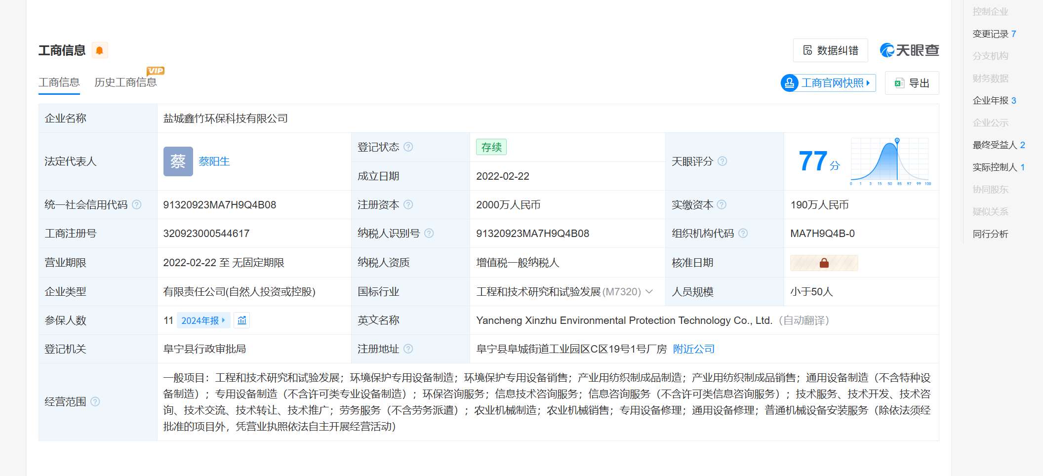Click the locked 核准日期 value
Screen dimensions: 1043x476
click(824, 263)
